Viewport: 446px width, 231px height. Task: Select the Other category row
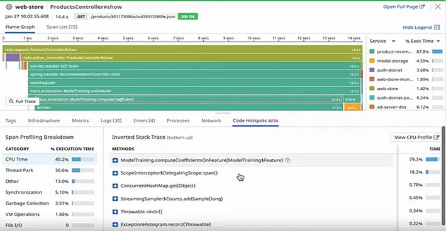(50, 181)
